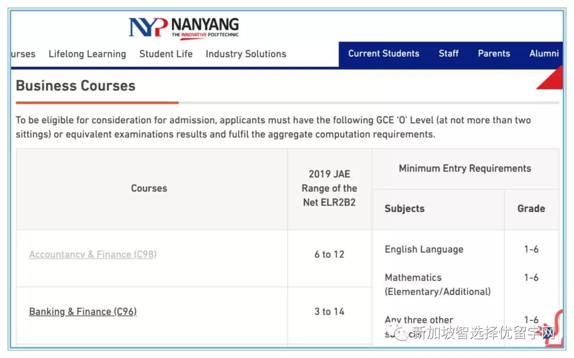Screen dimensions: 574x358
Task: Click the Subjects column header
Action: (x=404, y=209)
